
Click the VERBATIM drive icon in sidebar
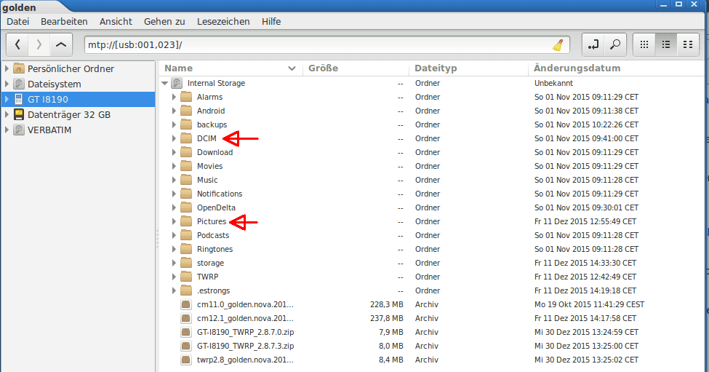(x=18, y=130)
